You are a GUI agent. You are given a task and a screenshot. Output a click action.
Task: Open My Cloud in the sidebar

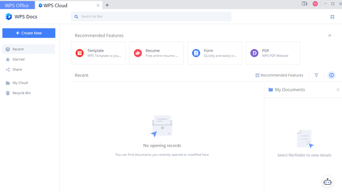pos(20,83)
